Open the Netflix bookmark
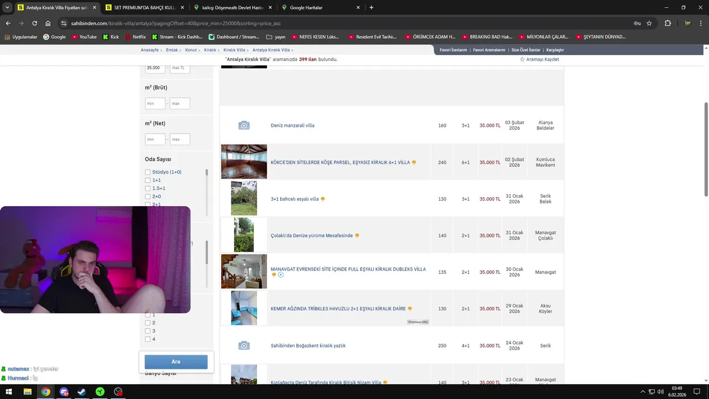The image size is (709, 399). pyautogui.click(x=135, y=37)
